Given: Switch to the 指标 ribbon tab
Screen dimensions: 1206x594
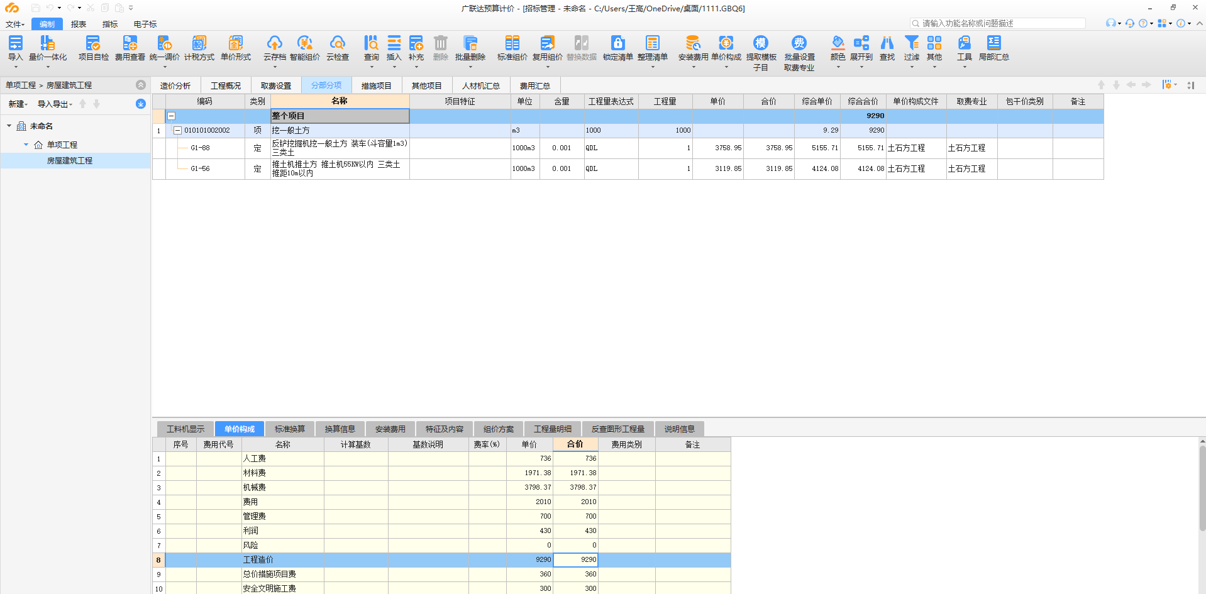Looking at the screenshot, I should (x=110, y=25).
